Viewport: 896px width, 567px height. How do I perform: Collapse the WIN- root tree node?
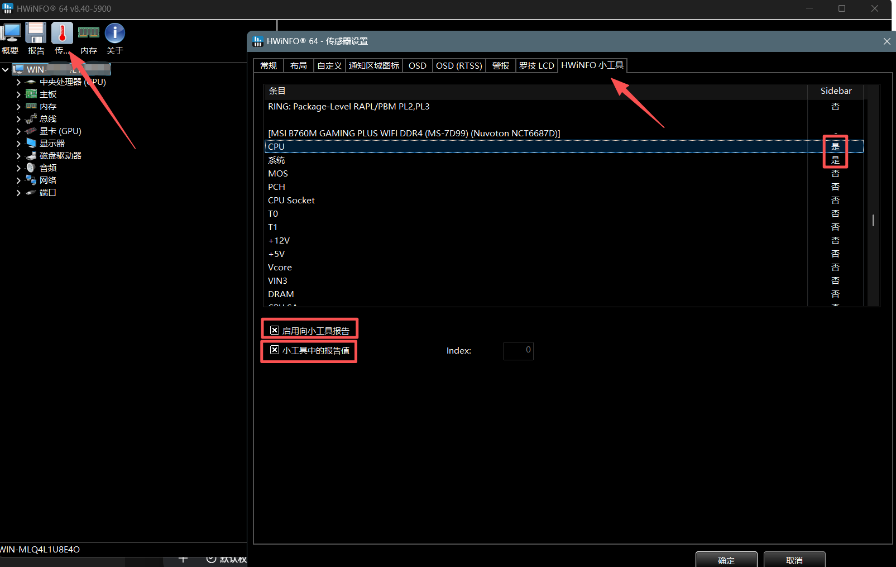pyautogui.click(x=6, y=70)
